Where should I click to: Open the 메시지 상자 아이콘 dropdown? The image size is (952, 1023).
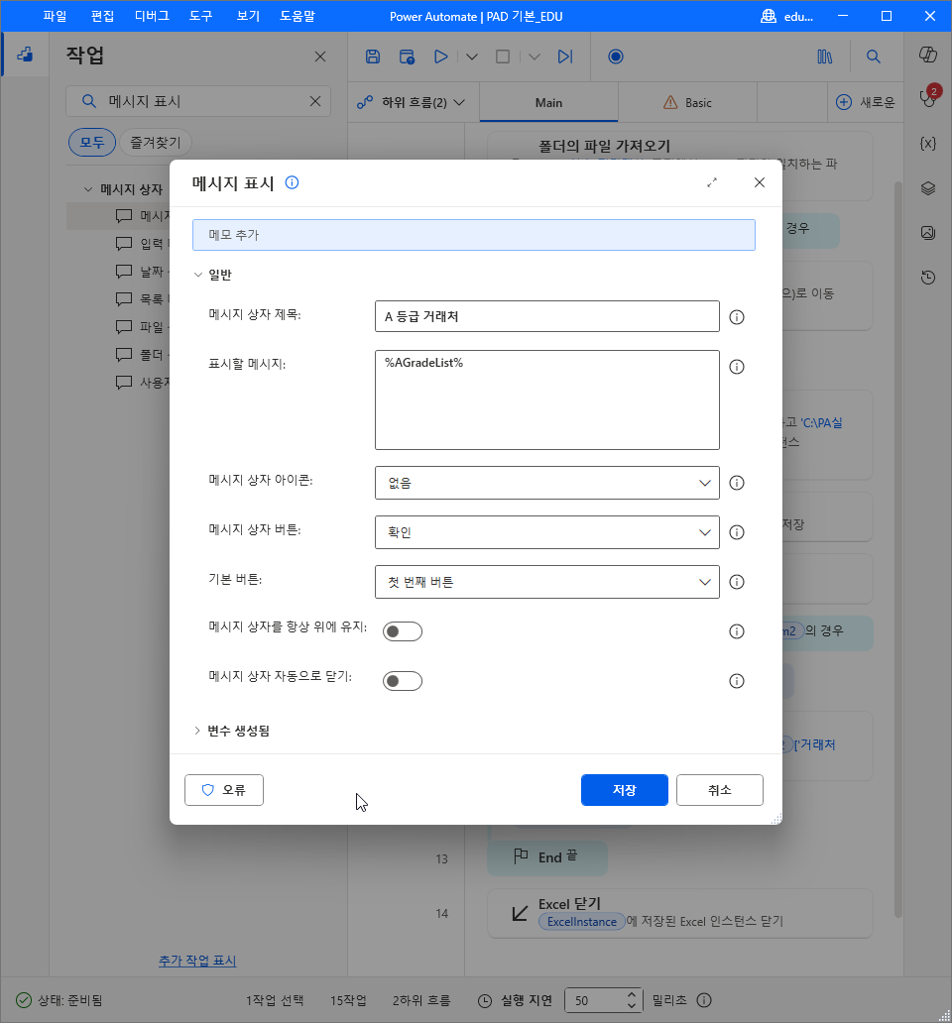pos(546,483)
